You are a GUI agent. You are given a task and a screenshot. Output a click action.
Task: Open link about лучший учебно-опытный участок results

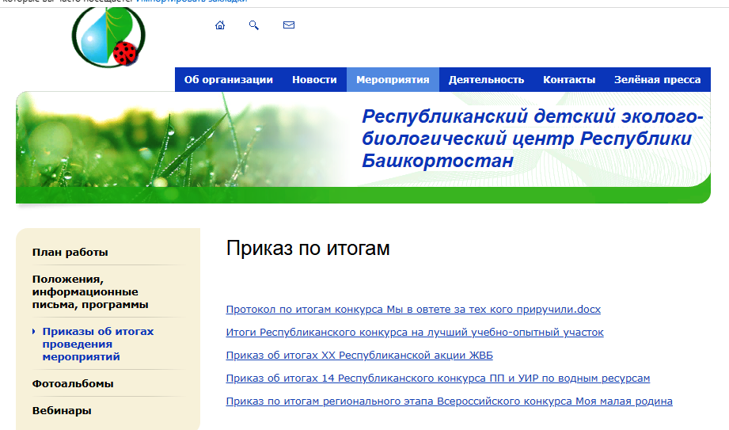pos(414,333)
